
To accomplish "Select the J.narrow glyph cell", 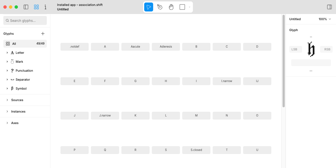I will pyautogui.click(x=105, y=116).
